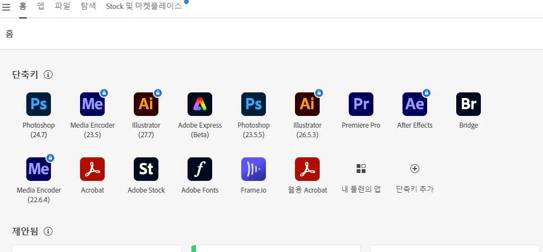Open the Adobe Fonts icon
Viewport: 543px width, 252px height.
coord(200,169)
